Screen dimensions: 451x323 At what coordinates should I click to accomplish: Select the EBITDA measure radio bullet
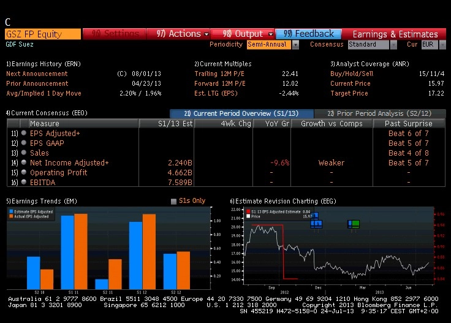(24, 182)
